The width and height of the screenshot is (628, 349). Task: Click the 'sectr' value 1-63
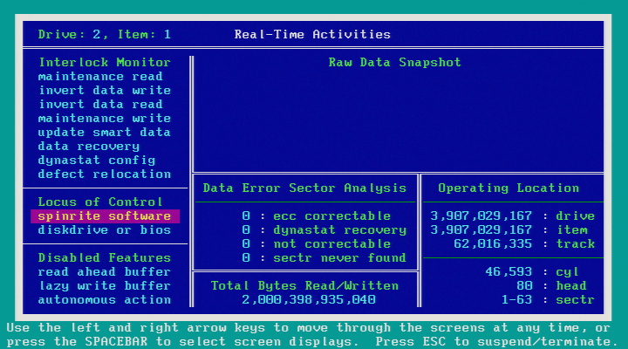516,300
